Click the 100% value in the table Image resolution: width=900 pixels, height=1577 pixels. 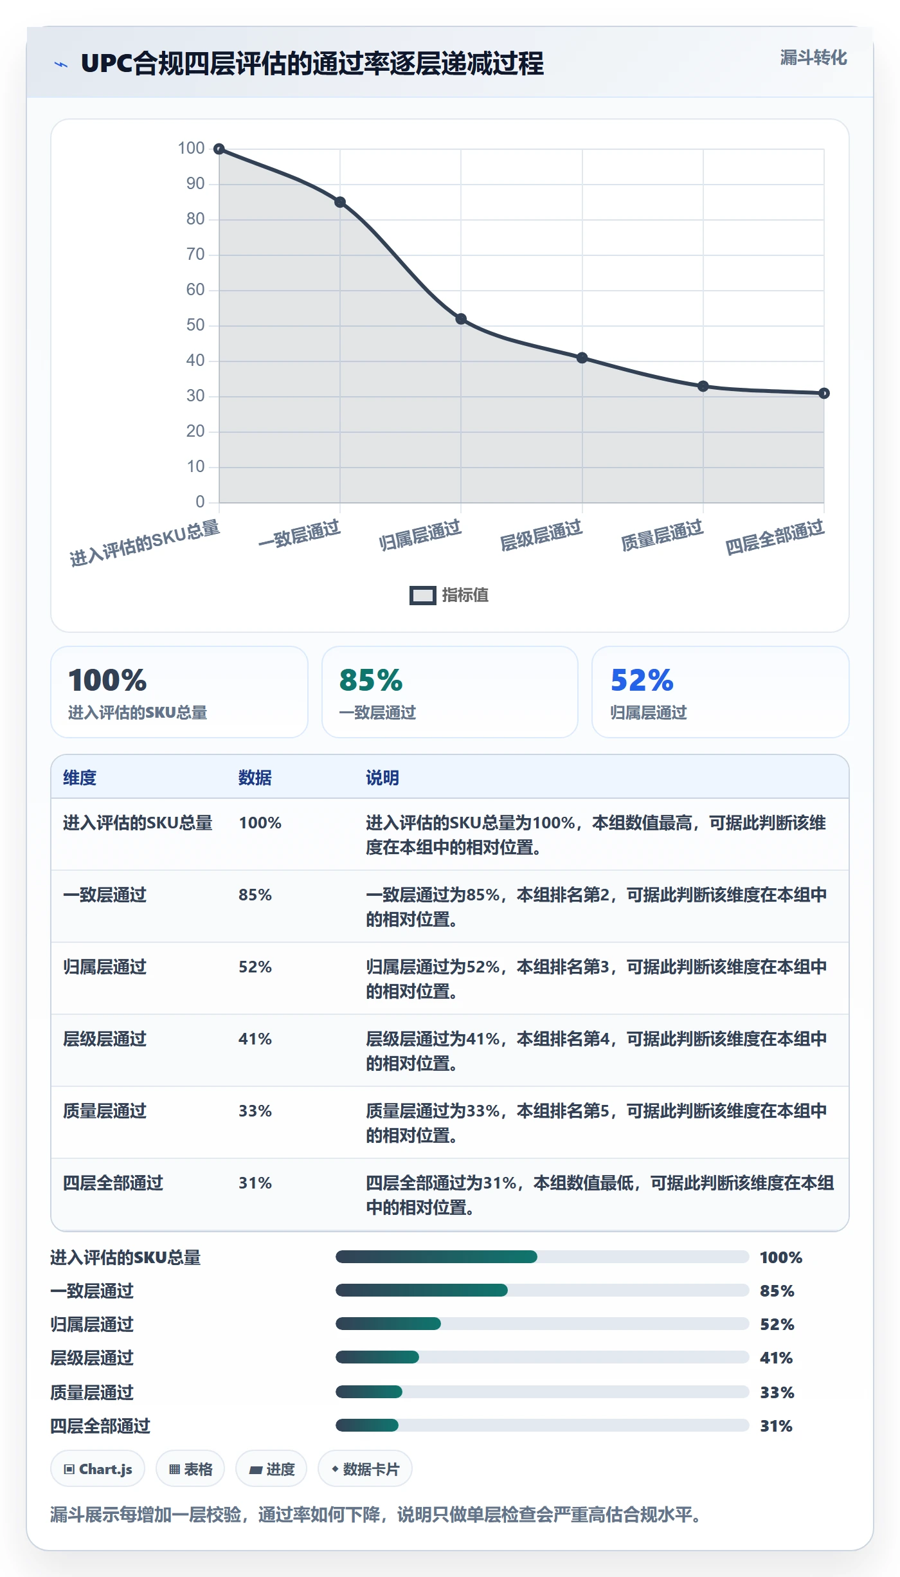tap(260, 823)
